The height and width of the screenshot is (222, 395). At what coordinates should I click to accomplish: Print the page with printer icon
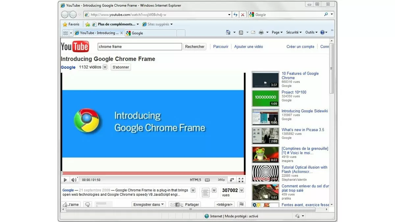261,32
